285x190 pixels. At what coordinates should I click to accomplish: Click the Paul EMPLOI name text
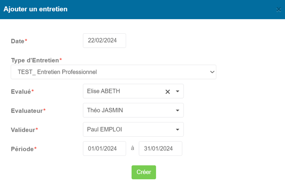point(105,129)
